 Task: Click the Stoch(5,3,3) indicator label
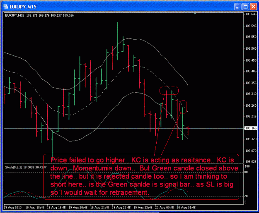[26, 168]
